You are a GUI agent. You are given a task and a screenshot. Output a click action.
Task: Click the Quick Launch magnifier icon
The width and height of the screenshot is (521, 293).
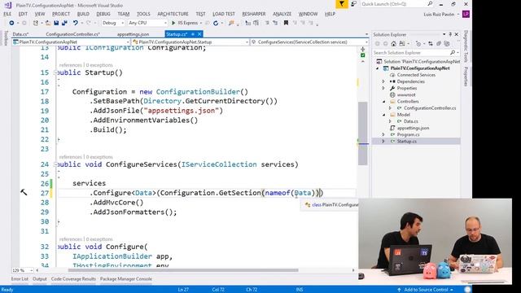[430, 4]
